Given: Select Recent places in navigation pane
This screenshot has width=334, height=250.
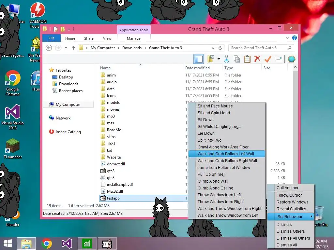Looking at the screenshot, I should click(71, 91).
